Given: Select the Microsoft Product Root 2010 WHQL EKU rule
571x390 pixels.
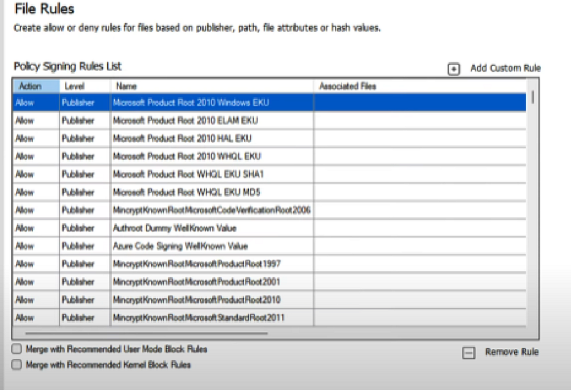Looking at the screenshot, I should click(x=167, y=156).
